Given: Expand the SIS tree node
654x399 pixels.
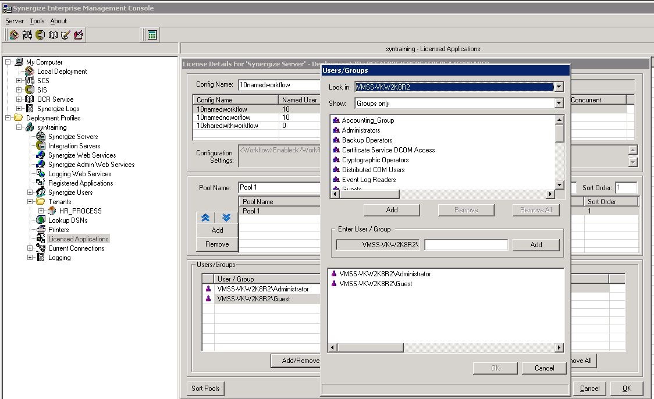Looking at the screenshot, I should pyautogui.click(x=19, y=90).
